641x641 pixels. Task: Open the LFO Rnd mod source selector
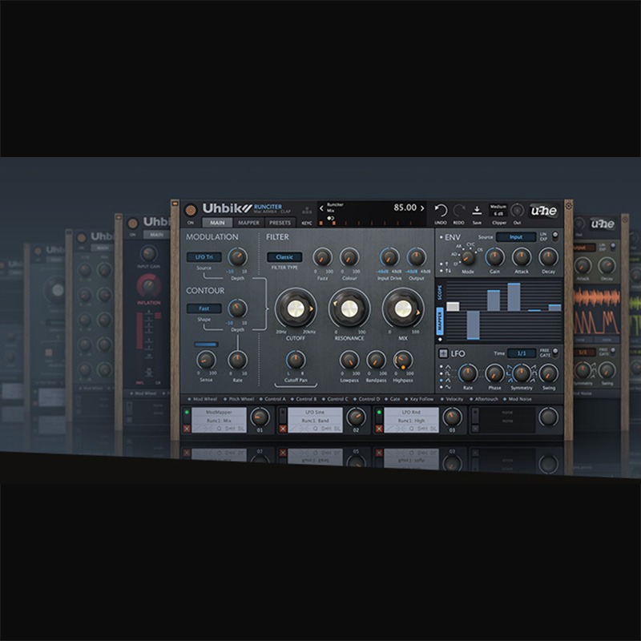pos(411,412)
